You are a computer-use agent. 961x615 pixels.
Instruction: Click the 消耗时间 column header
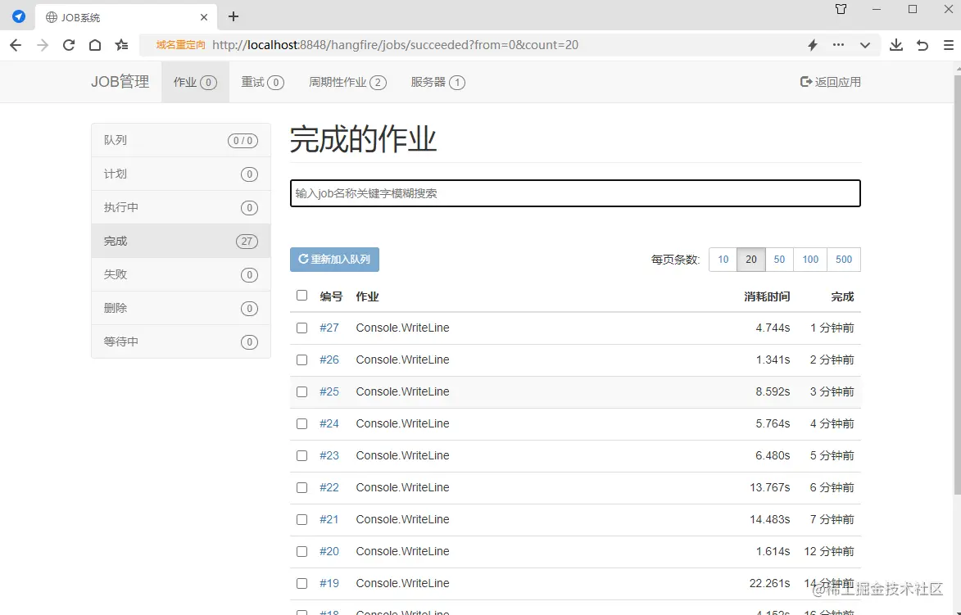tap(767, 296)
